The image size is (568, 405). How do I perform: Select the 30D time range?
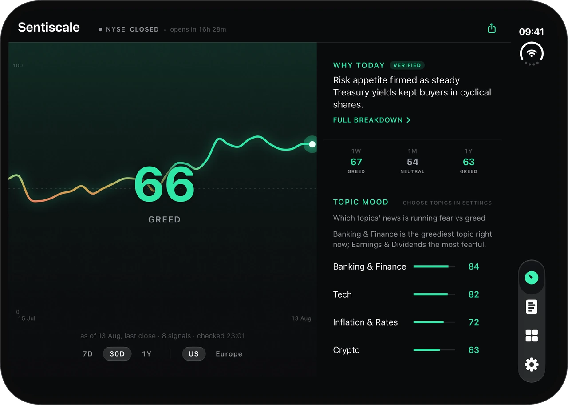click(x=117, y=354)
